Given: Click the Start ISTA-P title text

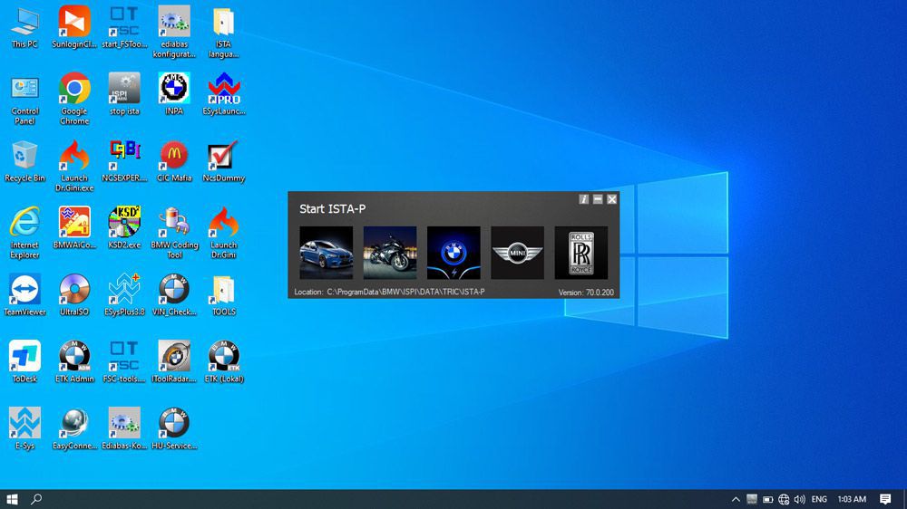Looking at the screenshot, I should 333,209.
